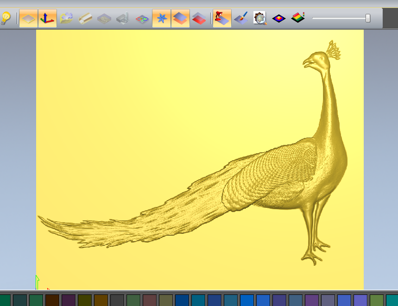398x306 pixels.
Task: Pick the dark purple palette swatch
Action: click(x=68, y=300)
